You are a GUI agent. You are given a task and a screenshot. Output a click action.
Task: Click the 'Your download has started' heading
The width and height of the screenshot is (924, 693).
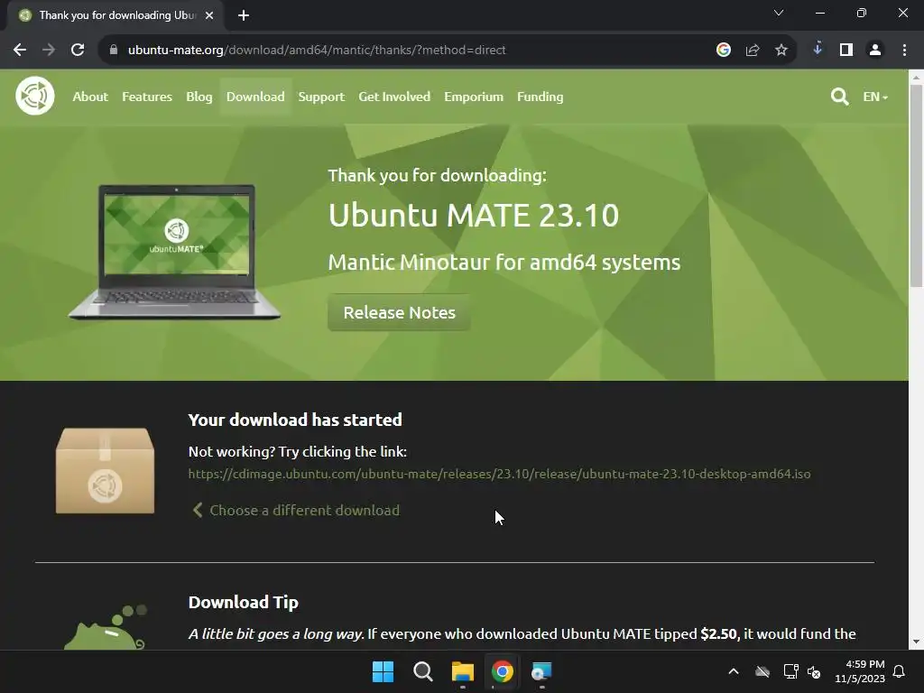[295, 420]
